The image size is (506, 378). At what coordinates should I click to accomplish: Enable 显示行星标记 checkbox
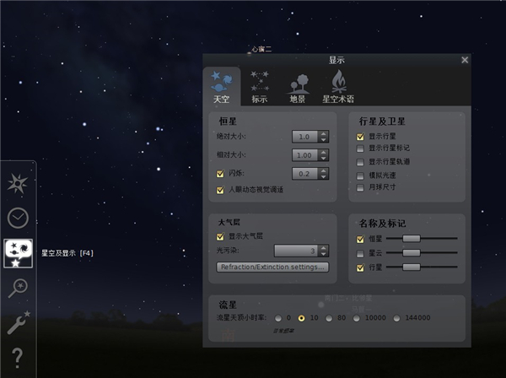[x=360, y=148]
